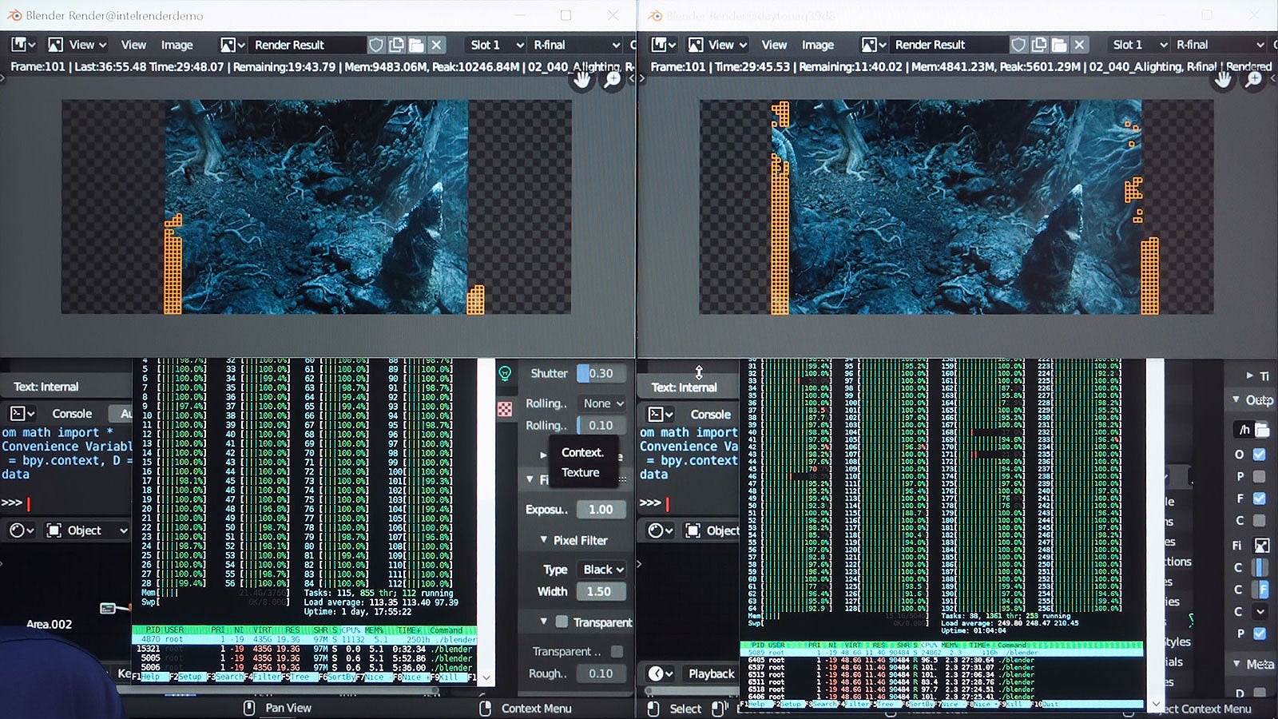Collapse Output panel in right window
Viewport: 1278px width, 719px height.
(1236, 399)
